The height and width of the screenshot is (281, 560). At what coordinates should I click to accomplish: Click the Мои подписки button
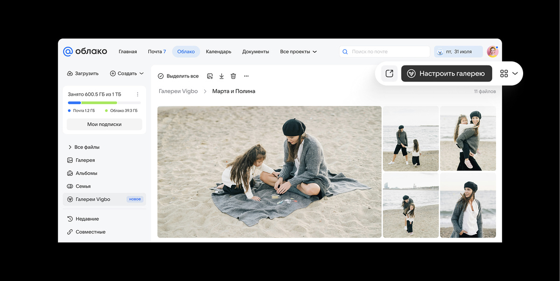(x=105, y=124)
